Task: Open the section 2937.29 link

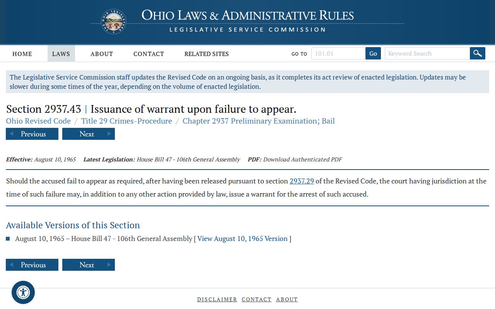Action: pos(302,181)
